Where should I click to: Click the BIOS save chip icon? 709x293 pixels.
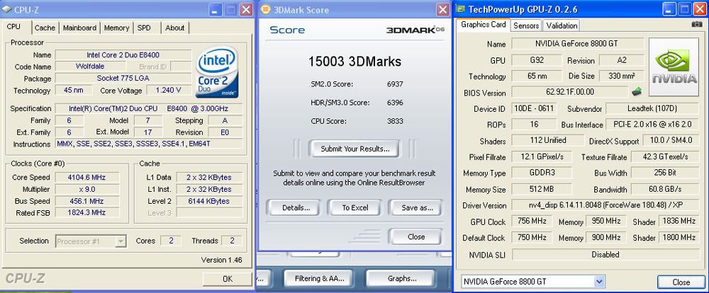(x=636, y=91)
